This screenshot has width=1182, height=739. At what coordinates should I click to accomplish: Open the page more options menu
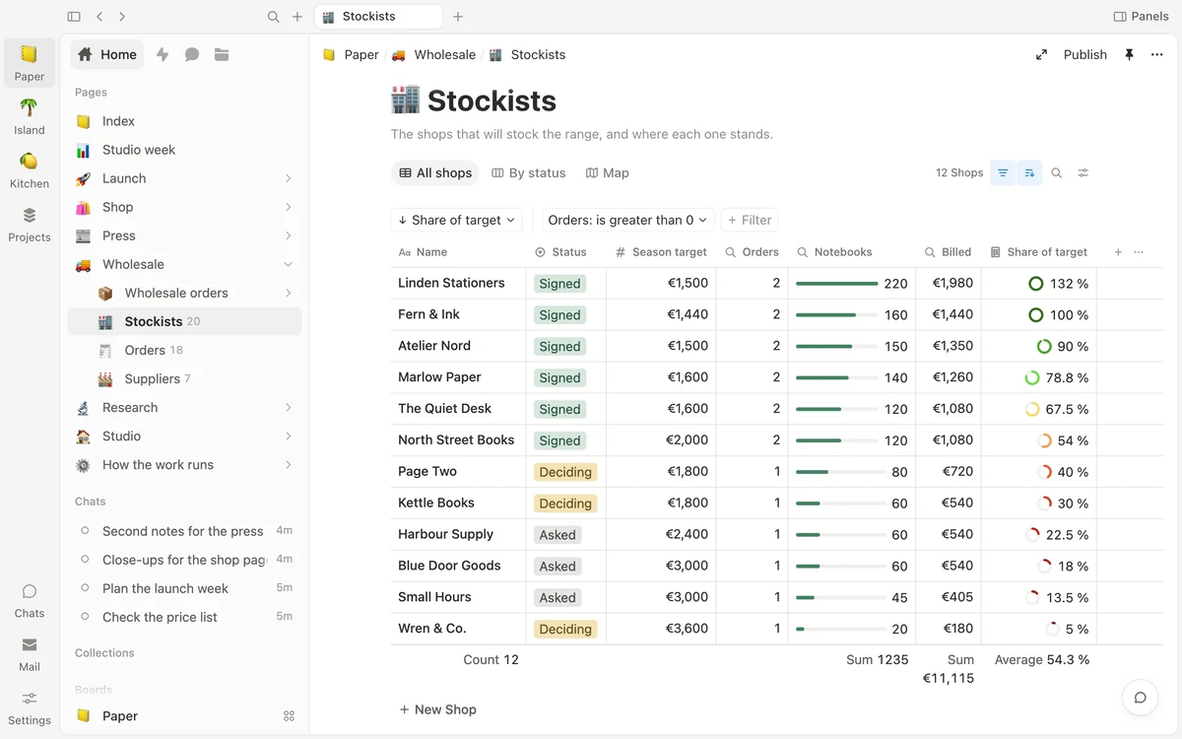pyautogui.click(x=1156, y=55)
